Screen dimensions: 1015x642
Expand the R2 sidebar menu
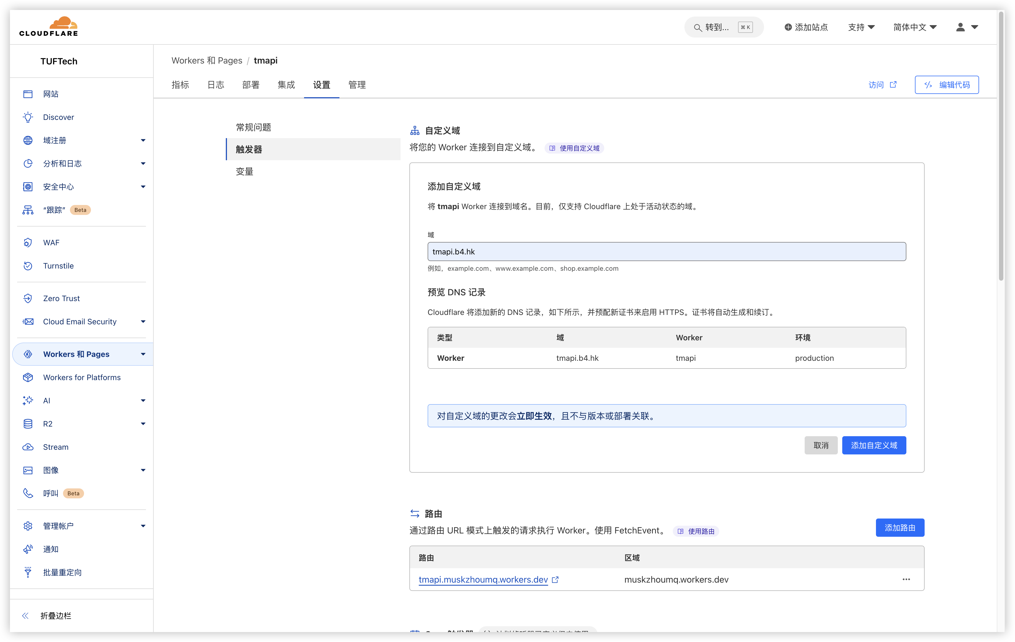143,424
